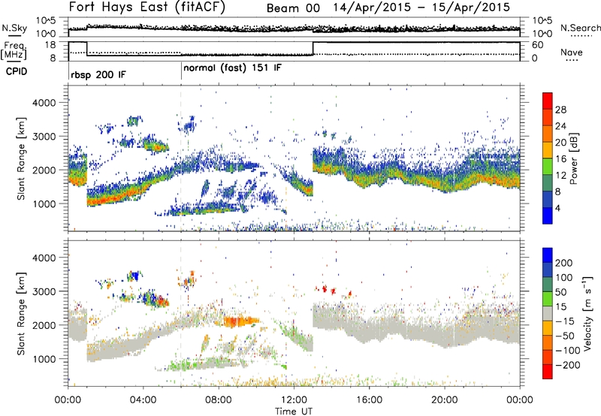The width and height of the screenshot is (601, 416).
Task: Click the "60" tick on Nave axis
Action: coord(537,45)
